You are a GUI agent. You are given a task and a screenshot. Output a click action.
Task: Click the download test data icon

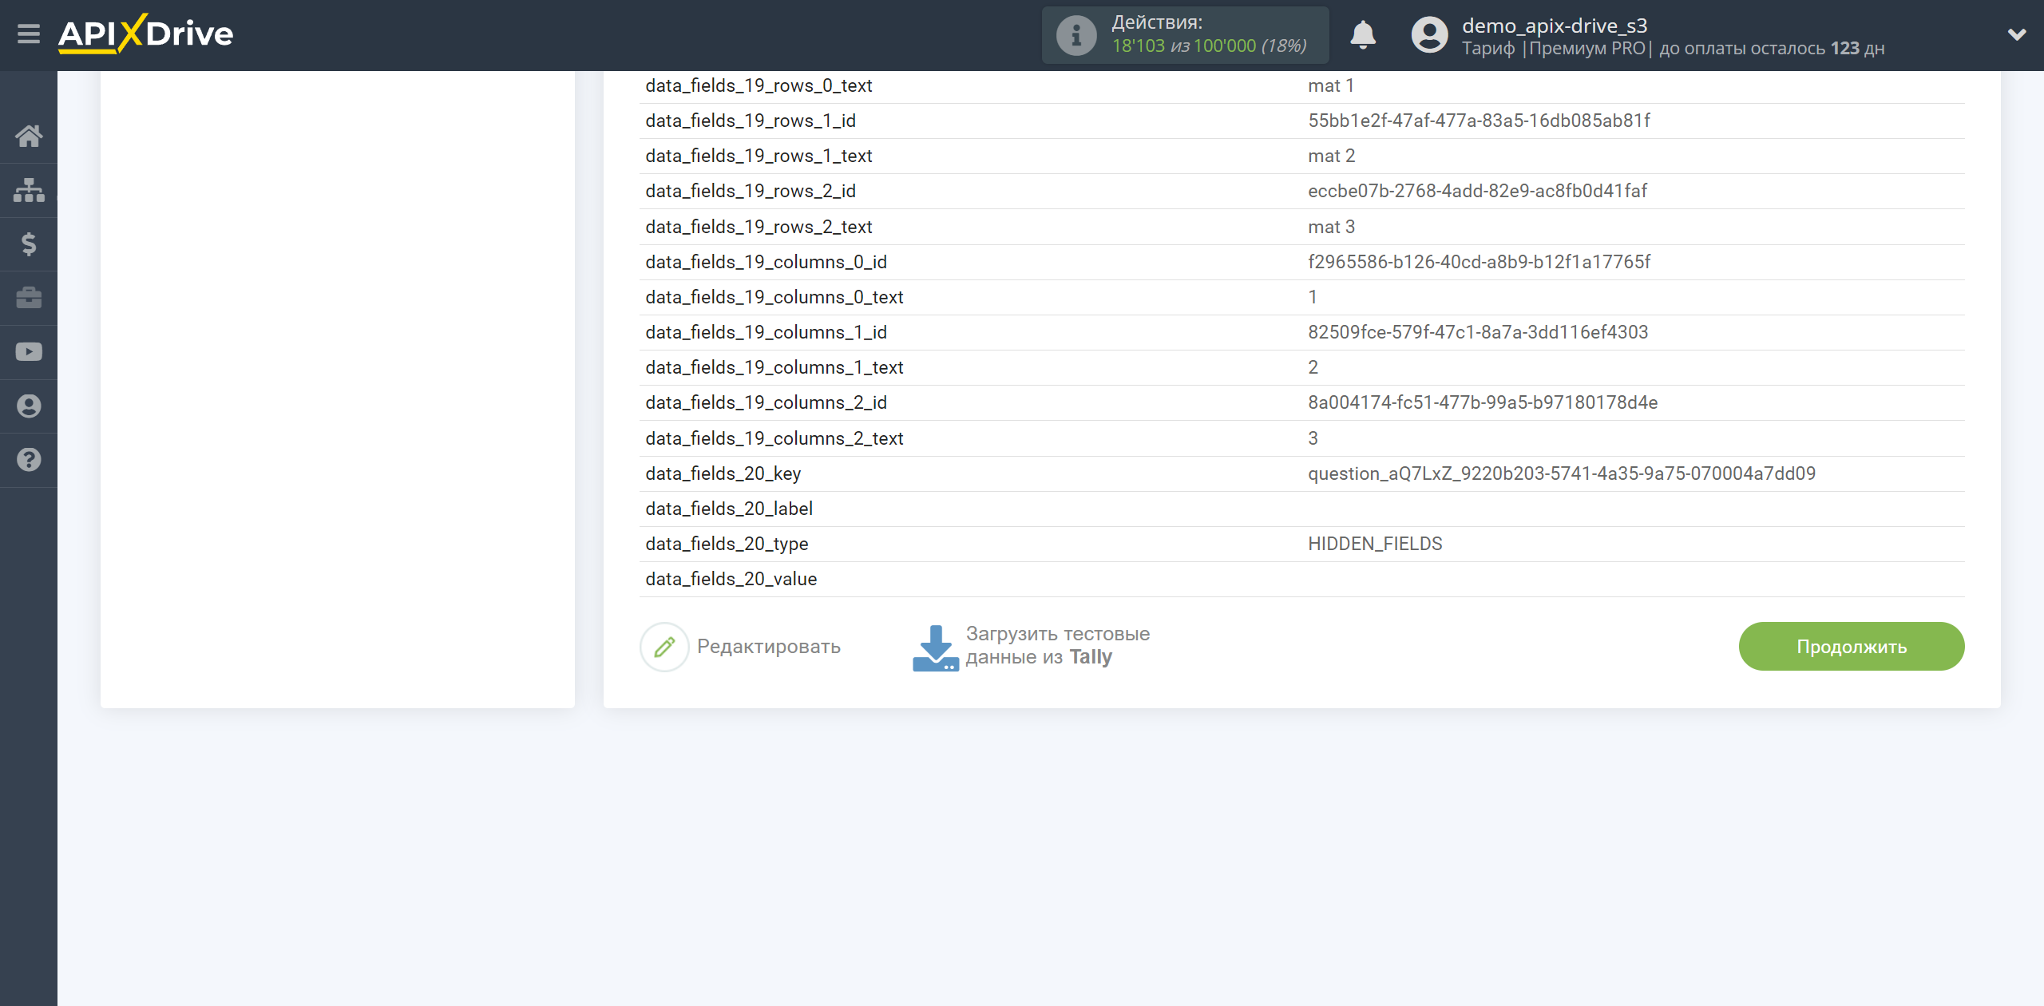936,648
